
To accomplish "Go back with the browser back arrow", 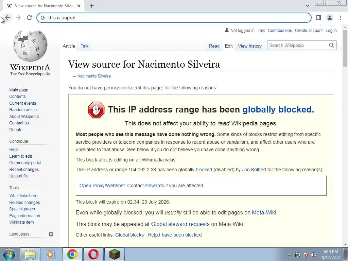I will (x=7, y=18).
